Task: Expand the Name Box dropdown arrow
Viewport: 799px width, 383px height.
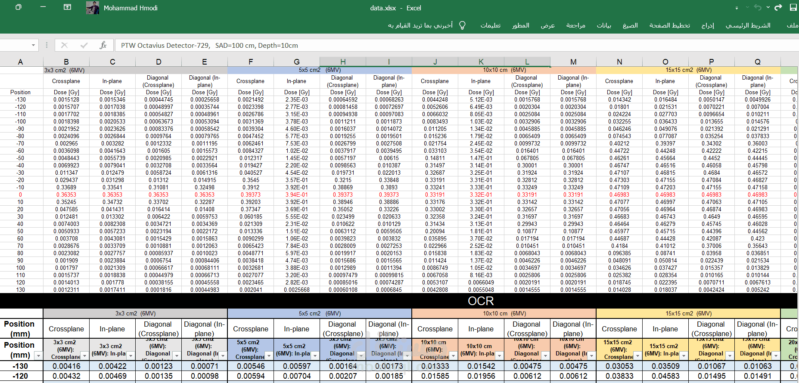Action: click(33, 45)
